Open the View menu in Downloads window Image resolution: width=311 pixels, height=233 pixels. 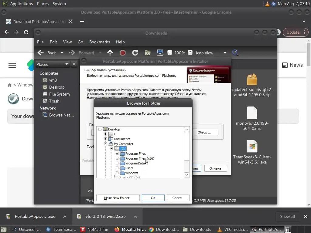click(67, 42)
